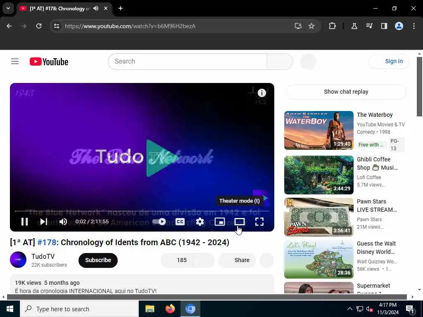Launch Firefox from taskbar
This screenshot has height=317, width=423.
[x=170, y=309]
